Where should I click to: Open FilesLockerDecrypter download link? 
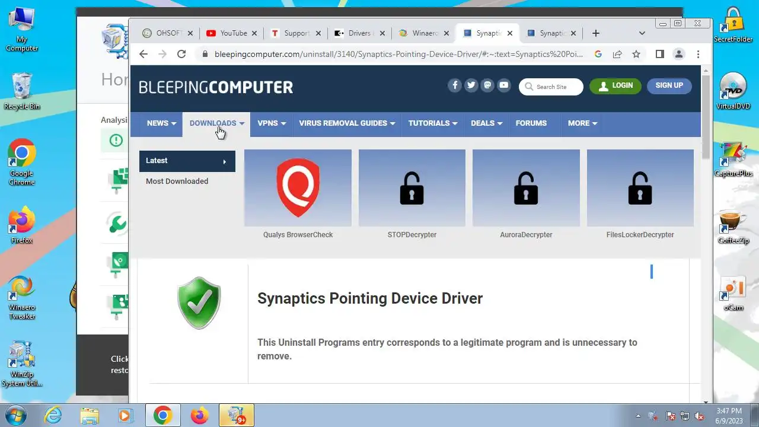pos(640,235)
